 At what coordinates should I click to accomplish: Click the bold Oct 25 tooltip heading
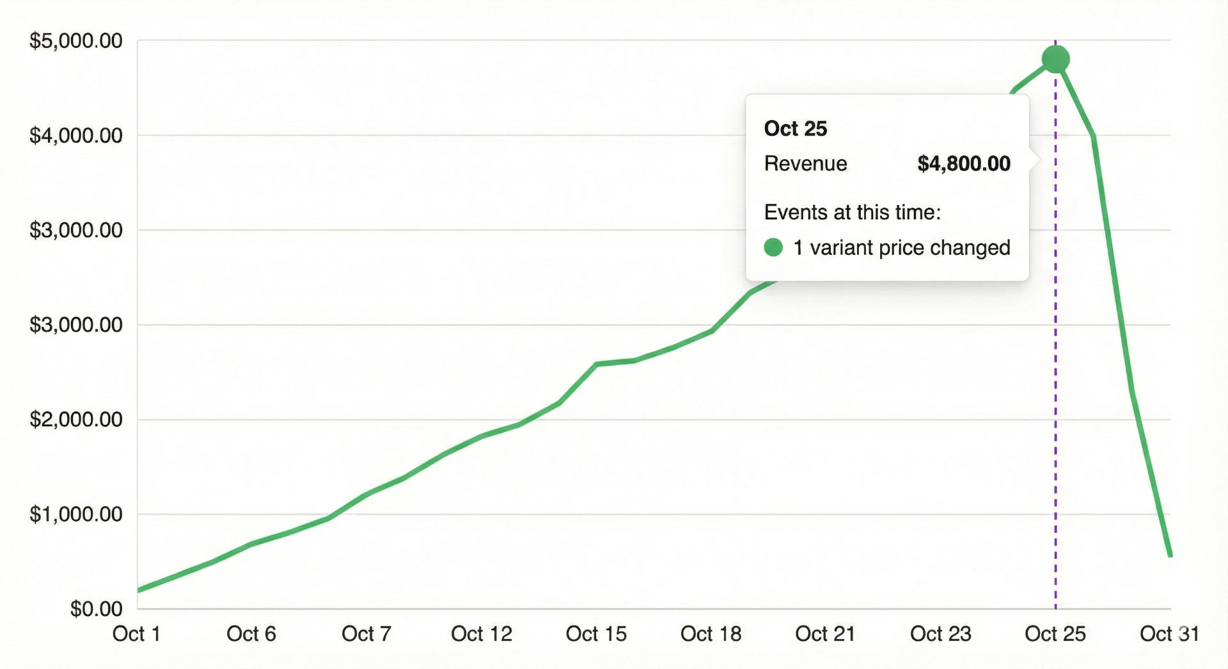coord(795,128)
